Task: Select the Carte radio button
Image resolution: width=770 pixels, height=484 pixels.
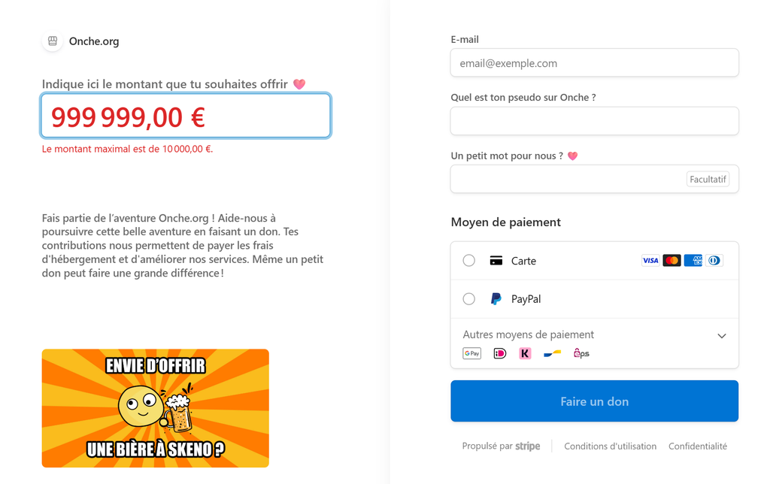Action: pyautogui.click(x=469, y=261)
